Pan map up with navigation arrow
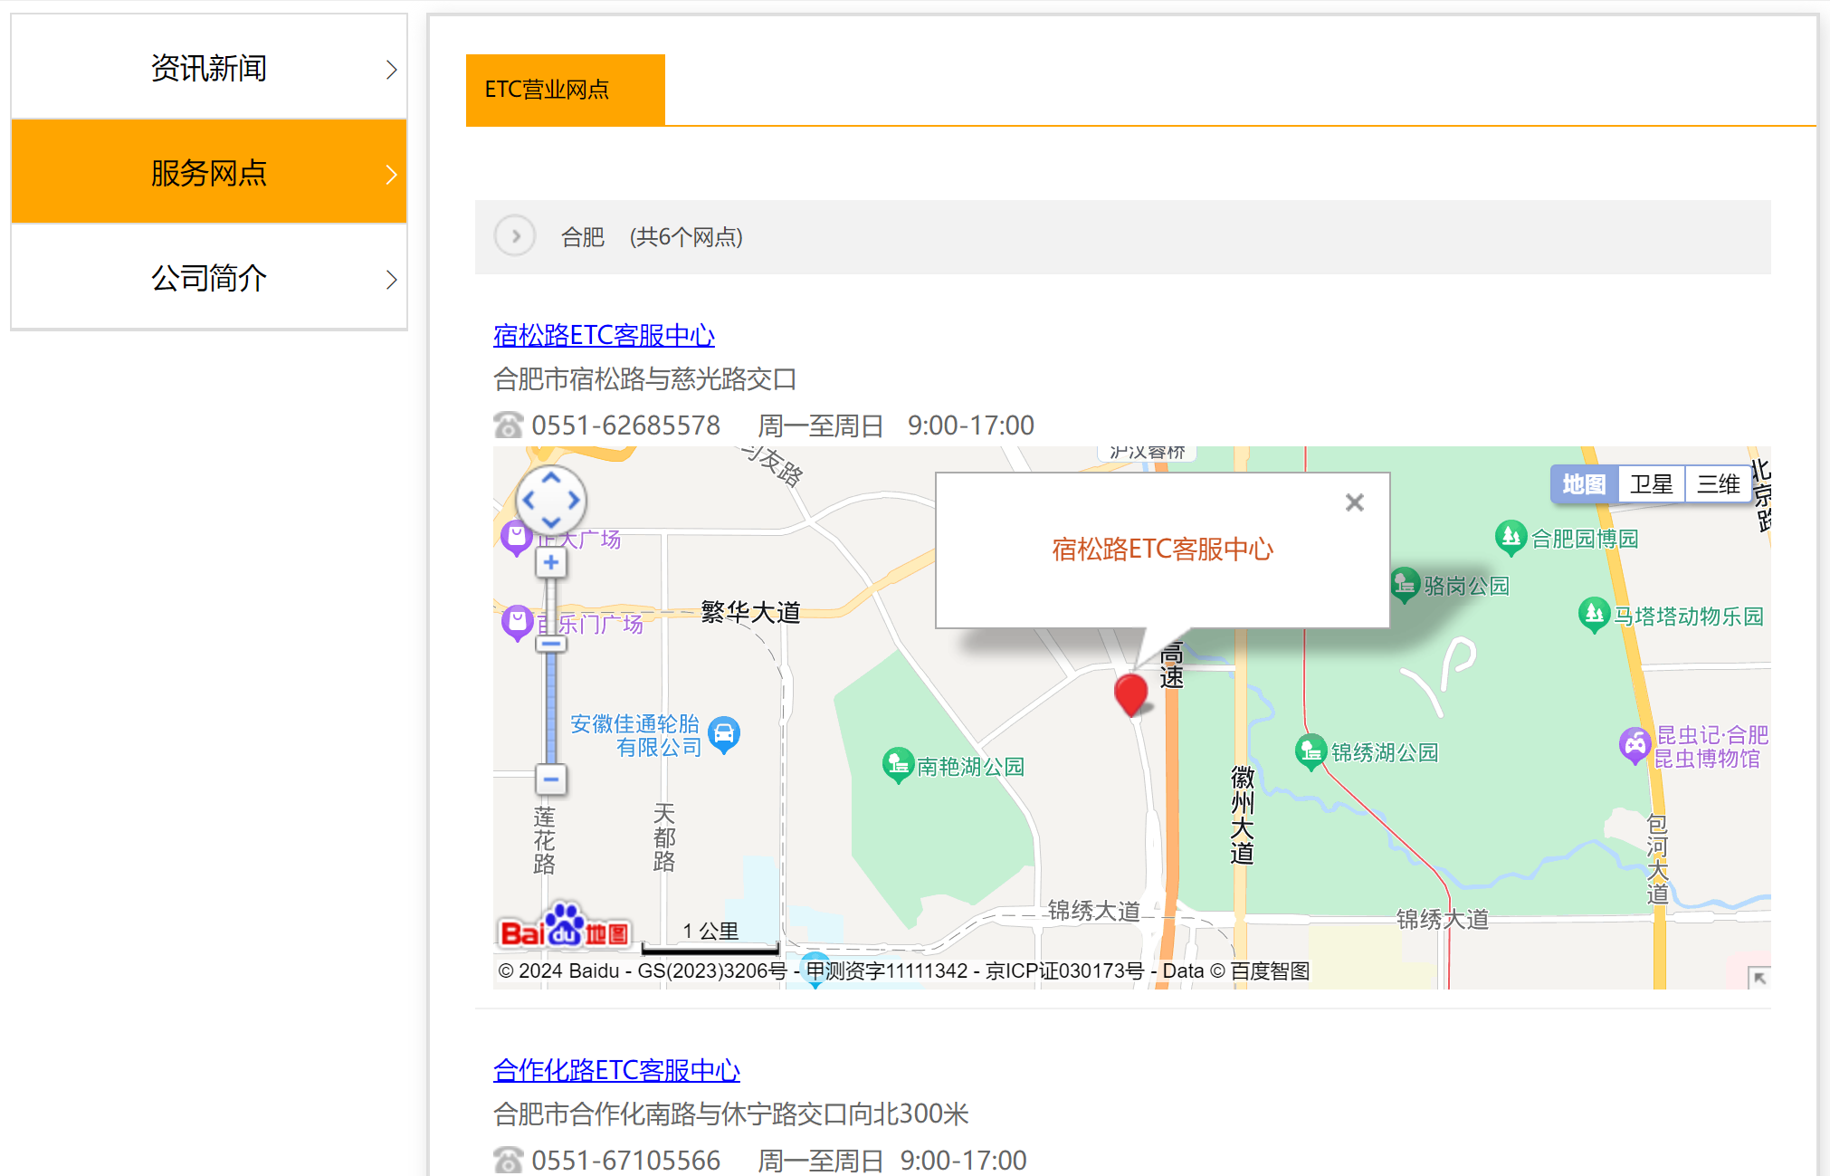 coord(551,478)
